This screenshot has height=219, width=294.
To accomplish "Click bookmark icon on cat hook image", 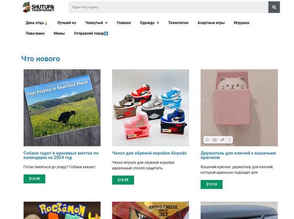I will [x=207, y=140].
